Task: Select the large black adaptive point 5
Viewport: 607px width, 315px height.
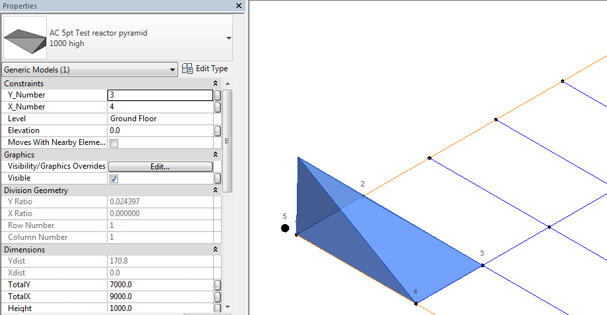Action: (285, 228)
